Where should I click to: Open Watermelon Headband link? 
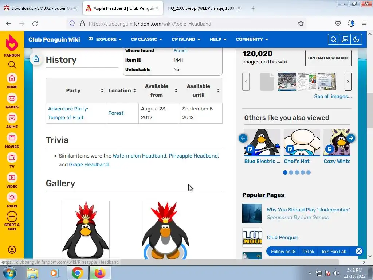[140, 156]
